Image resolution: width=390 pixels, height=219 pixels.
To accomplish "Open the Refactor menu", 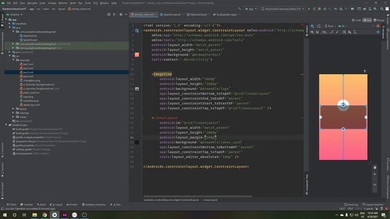I will point(63,3).
